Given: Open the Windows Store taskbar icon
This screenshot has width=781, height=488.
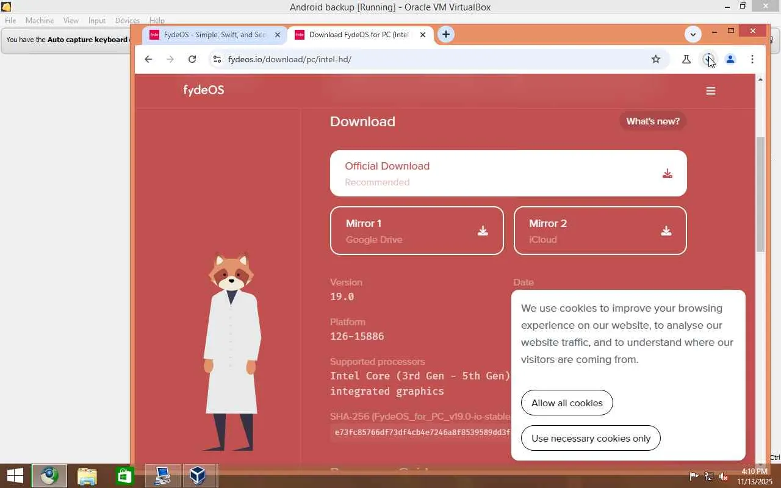Looking at the screenshot, I should [x=124, y=476].
